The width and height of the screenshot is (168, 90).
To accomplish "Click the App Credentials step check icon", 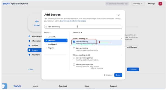I will point(29,36).
